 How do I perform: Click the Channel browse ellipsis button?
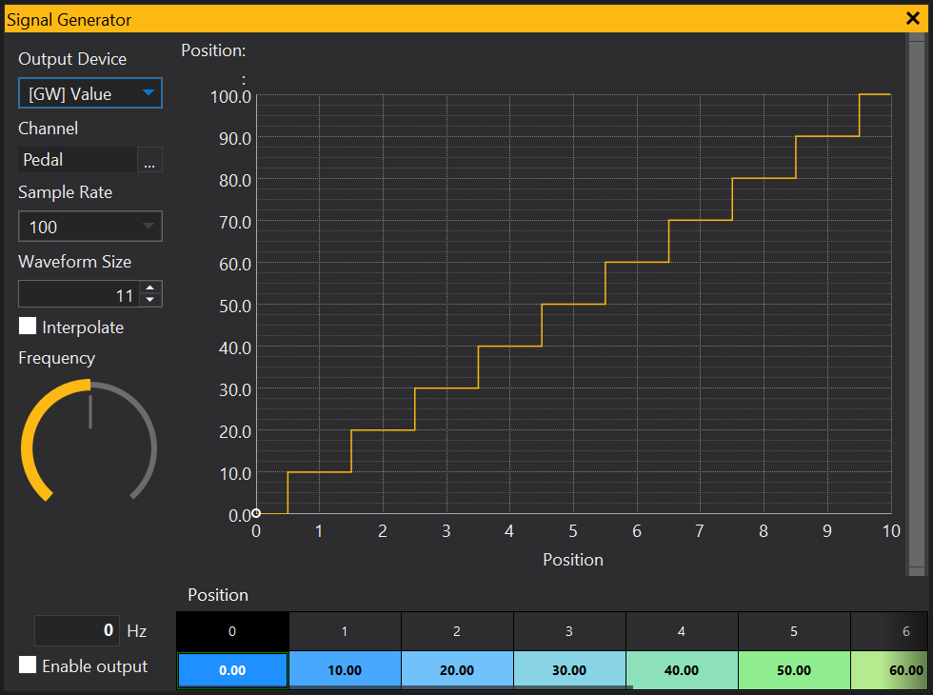click(x=149, y=161)
